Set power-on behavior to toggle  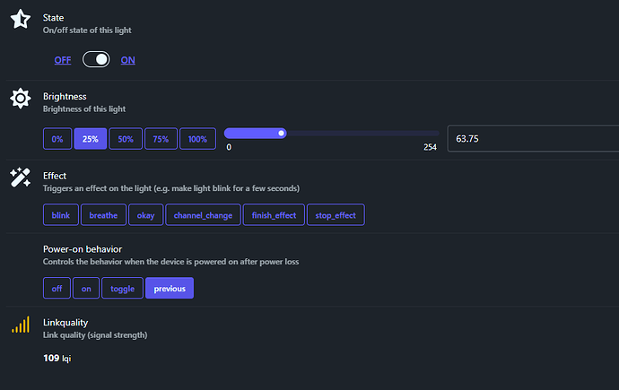(x=122, y=289)
